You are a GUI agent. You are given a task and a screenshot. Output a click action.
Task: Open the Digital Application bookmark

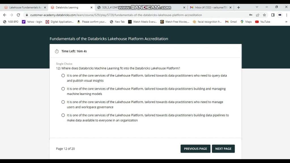59,22
